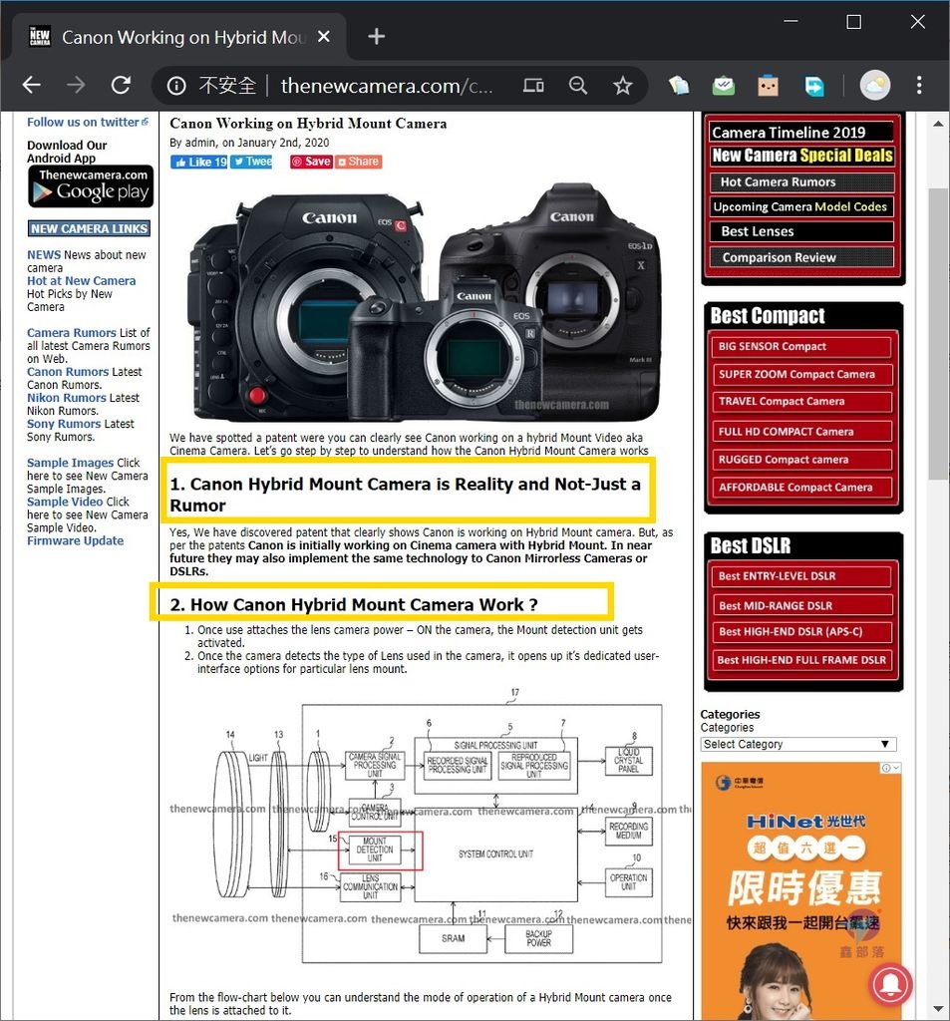Open New Camera Special Deals
The width and height of the screenshot is (950, 1021).
[801, 156]
